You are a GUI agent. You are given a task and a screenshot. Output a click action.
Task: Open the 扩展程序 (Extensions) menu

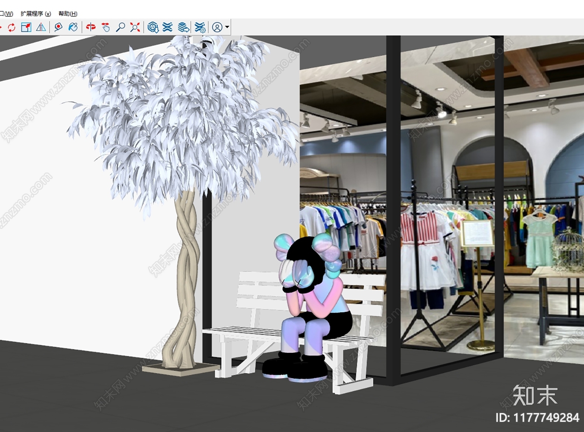tap(36, 14)
